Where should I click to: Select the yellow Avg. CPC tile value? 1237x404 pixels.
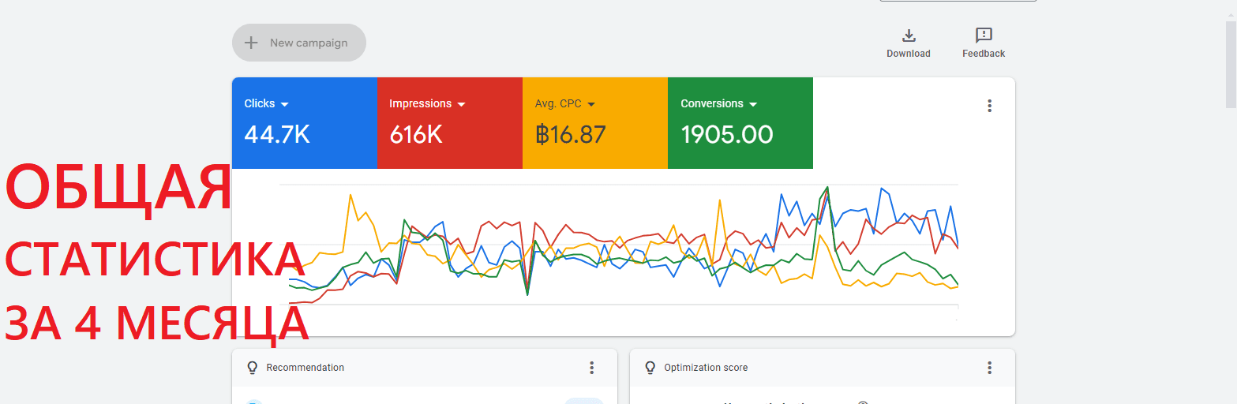tap(571, 135)
